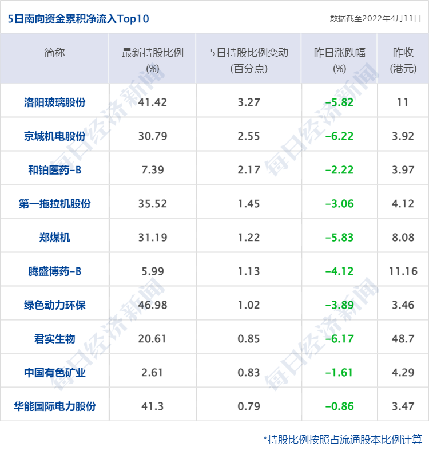Viewport: 429px width, 454px height.
Task: Click 5-day change value 1.22
Action: [249, 238]
